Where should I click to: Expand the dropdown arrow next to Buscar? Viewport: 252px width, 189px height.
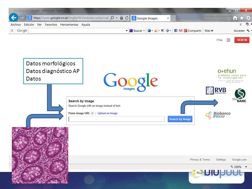pos(144,30)
